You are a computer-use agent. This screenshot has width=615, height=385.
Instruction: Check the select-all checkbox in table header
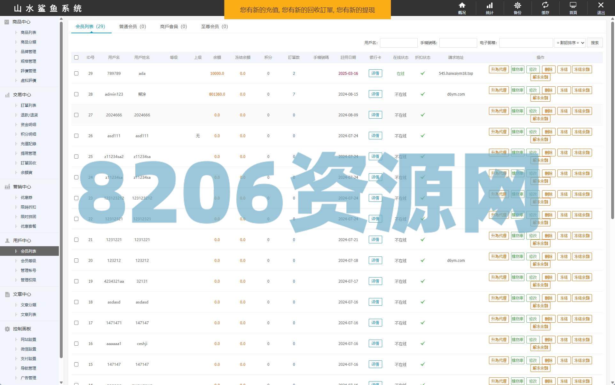[x=76, y=58]
